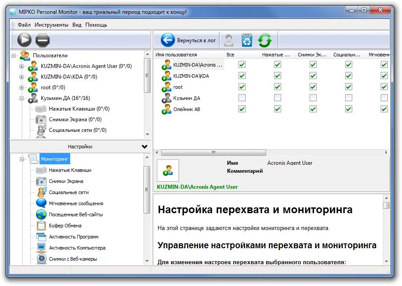402x286 pixels.
Task: Open Социальные сети settings icon
Action: (x=42, y=192)
